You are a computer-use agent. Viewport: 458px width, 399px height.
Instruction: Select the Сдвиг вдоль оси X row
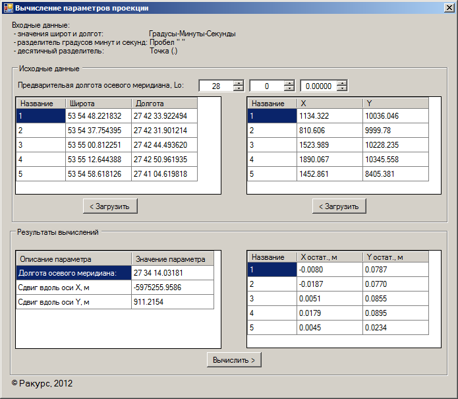(72, 287)
